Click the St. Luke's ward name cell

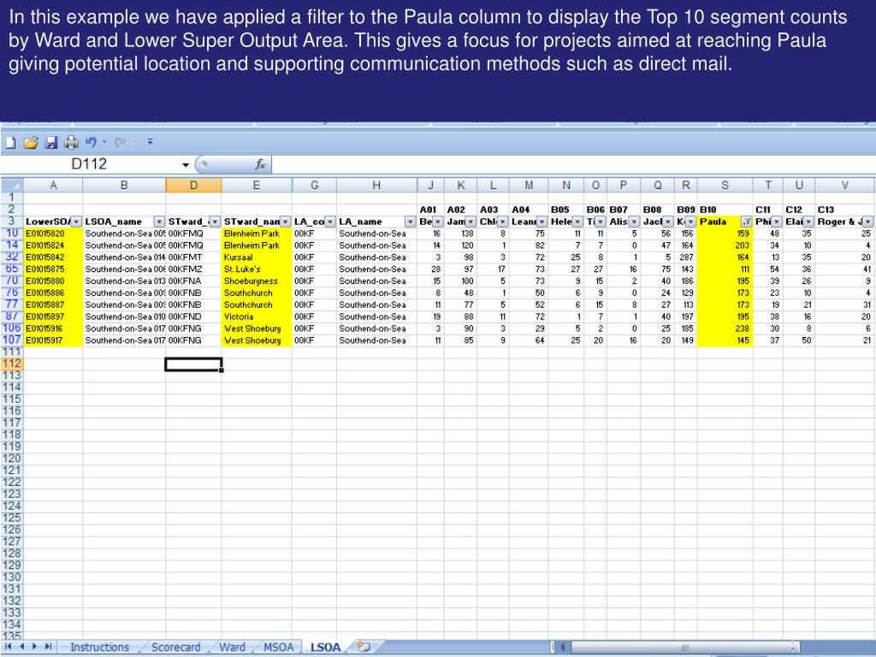click(x=257, y=269)
